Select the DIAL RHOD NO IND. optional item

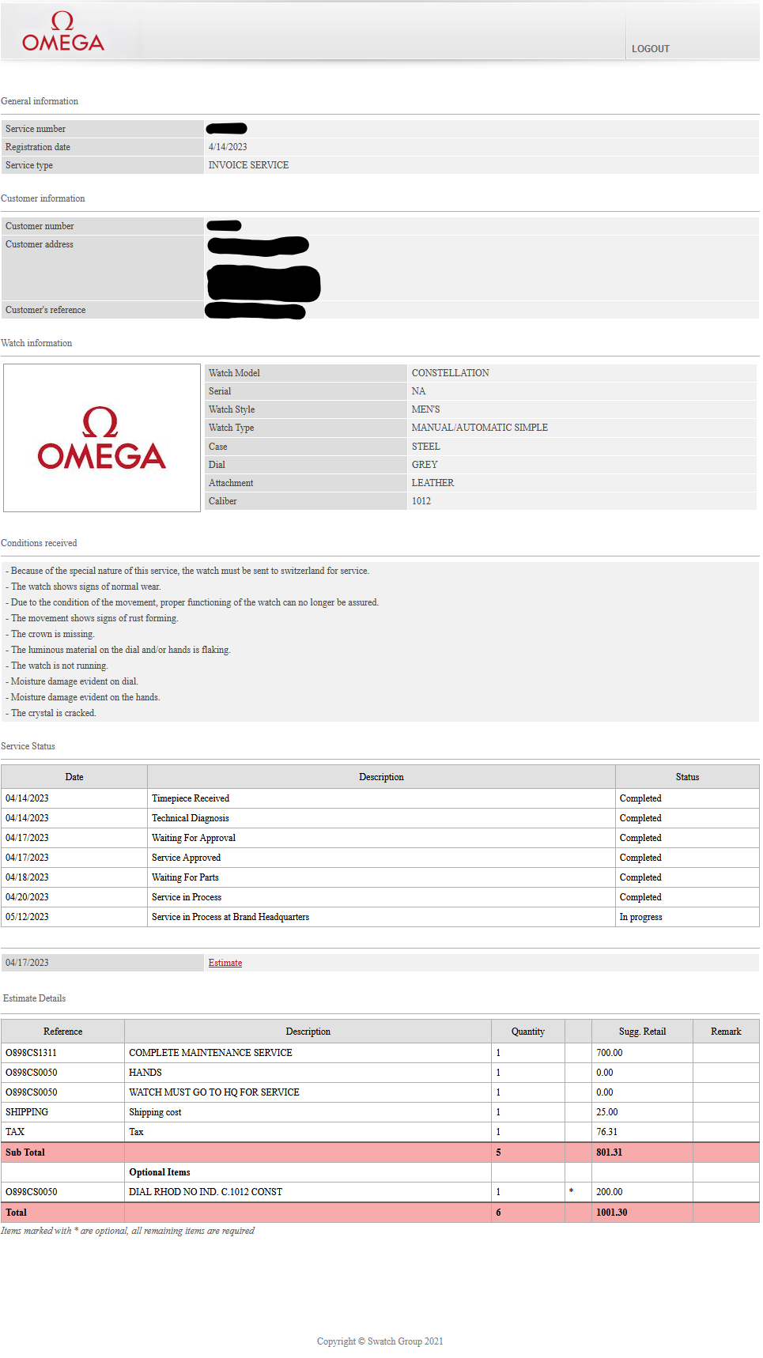click(206, 1192)
